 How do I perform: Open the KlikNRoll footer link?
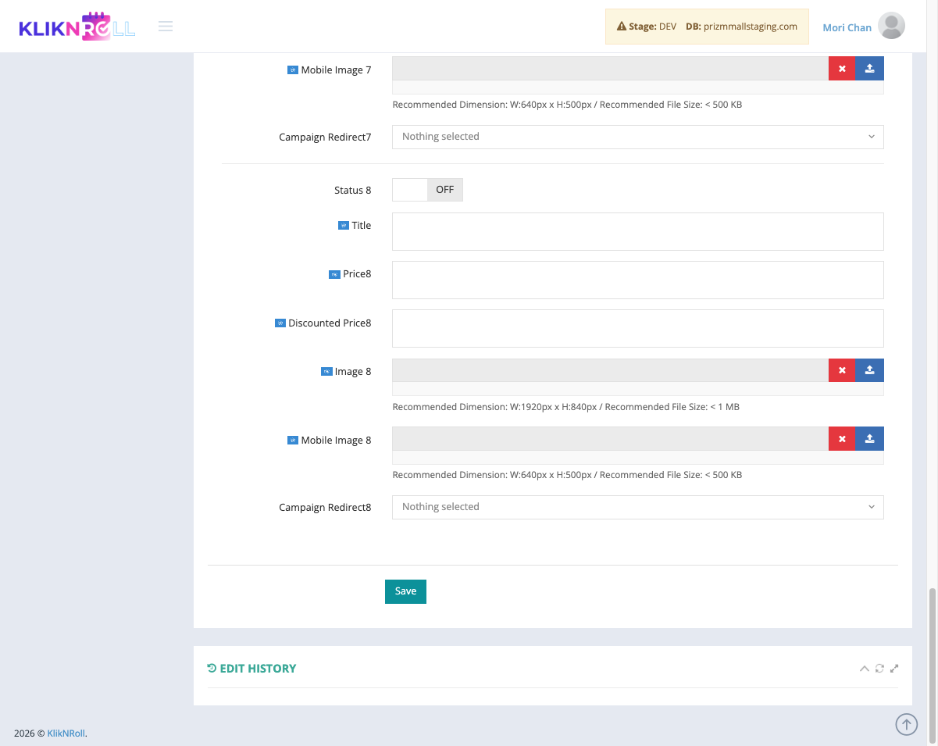pyautogui.click(x=66, y=734)
